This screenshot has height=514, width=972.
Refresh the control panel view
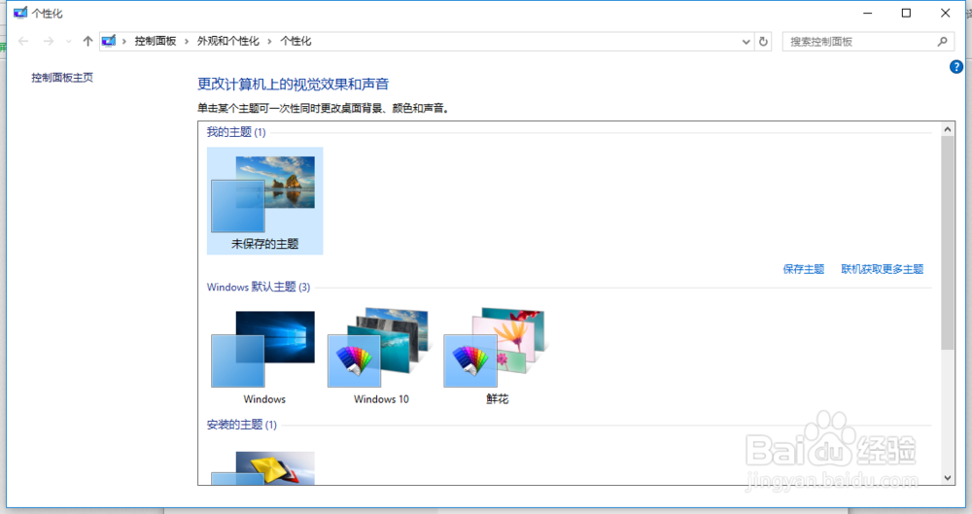[763, 42]
